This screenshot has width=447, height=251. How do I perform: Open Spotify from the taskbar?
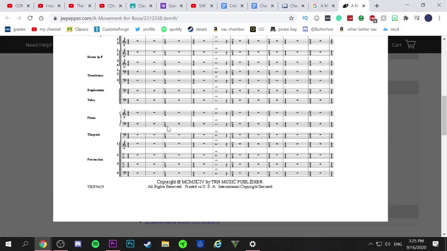click(95, 244)
